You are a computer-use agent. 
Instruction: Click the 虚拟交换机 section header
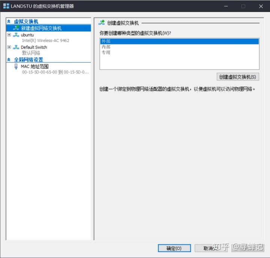(x=26, y=21)
